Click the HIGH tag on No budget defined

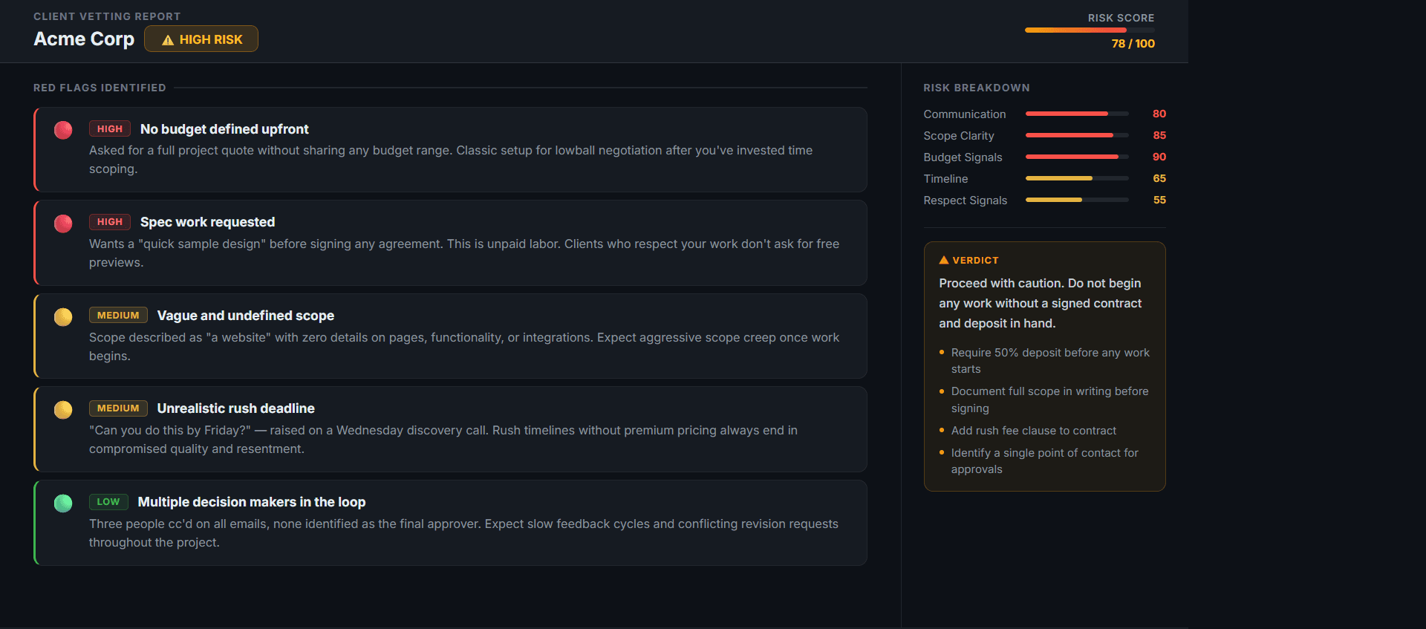tap(110, 129)
